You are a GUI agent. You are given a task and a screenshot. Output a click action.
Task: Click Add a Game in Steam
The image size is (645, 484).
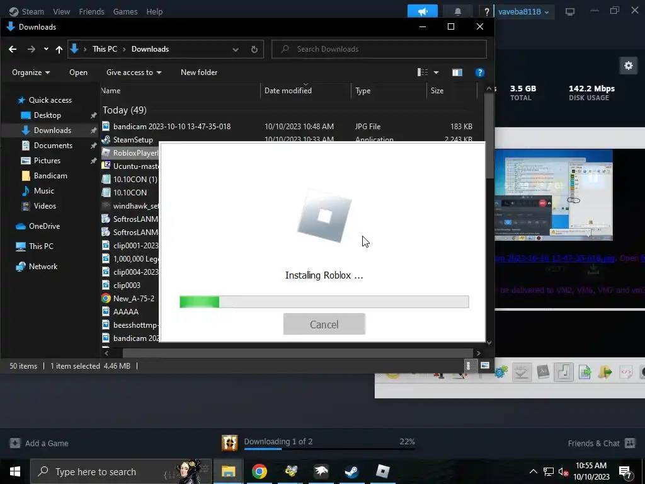coord(39,443)
